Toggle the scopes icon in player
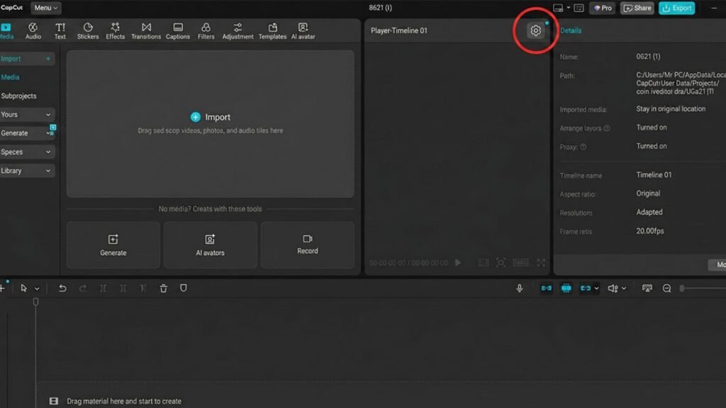 (x=484, y=263)
